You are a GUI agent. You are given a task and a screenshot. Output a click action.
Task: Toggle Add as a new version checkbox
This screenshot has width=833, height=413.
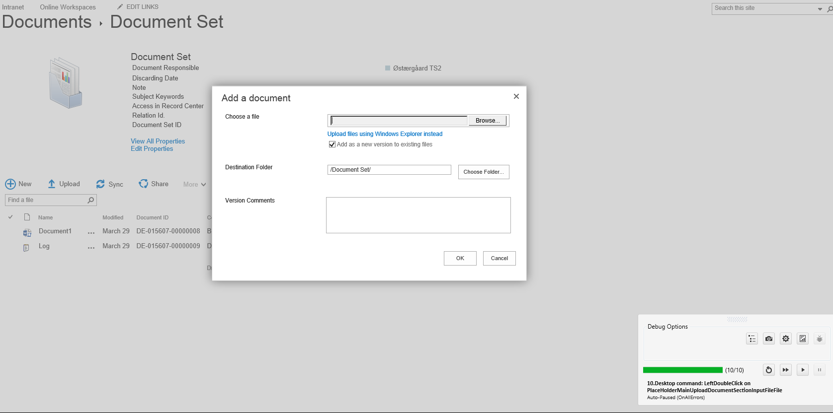(x=332, y=144)
